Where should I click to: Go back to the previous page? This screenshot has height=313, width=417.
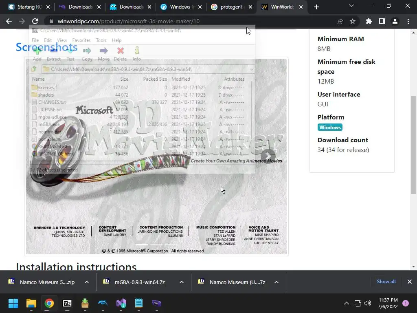tap(9, 21)
